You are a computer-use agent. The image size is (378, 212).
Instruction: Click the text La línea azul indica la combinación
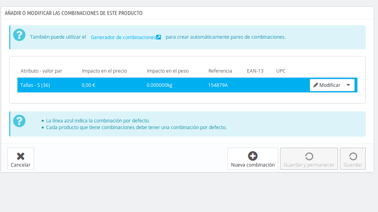click(x=98, y=120)
